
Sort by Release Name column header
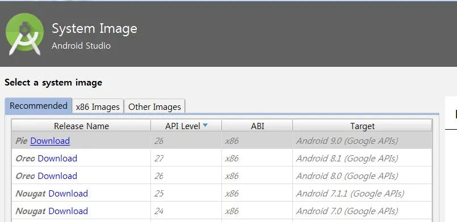81,126
